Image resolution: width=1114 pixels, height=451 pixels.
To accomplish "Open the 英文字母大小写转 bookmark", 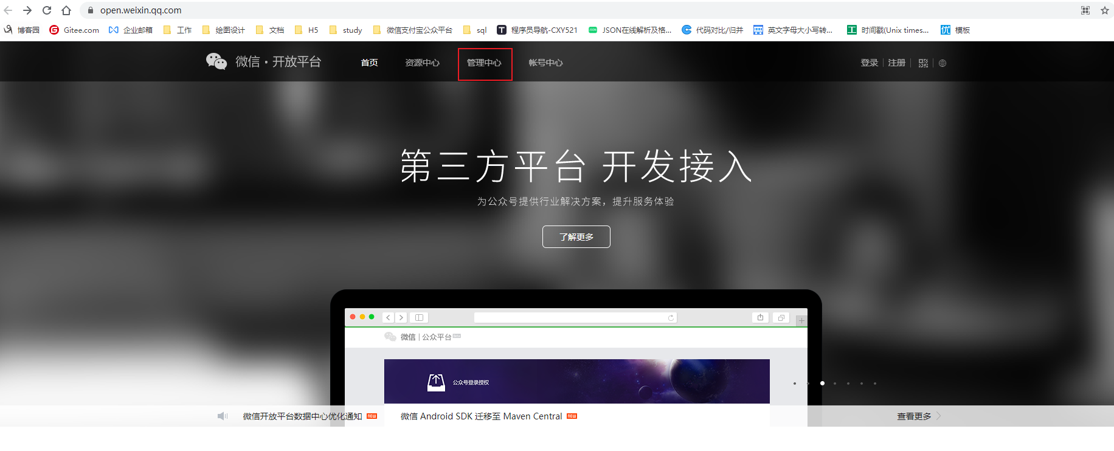I will [793, 30].
